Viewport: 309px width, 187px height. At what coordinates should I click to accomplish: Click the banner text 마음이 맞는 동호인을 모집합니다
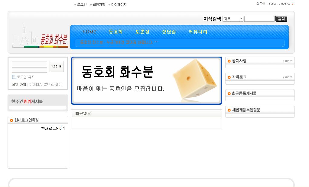[121, 89]
